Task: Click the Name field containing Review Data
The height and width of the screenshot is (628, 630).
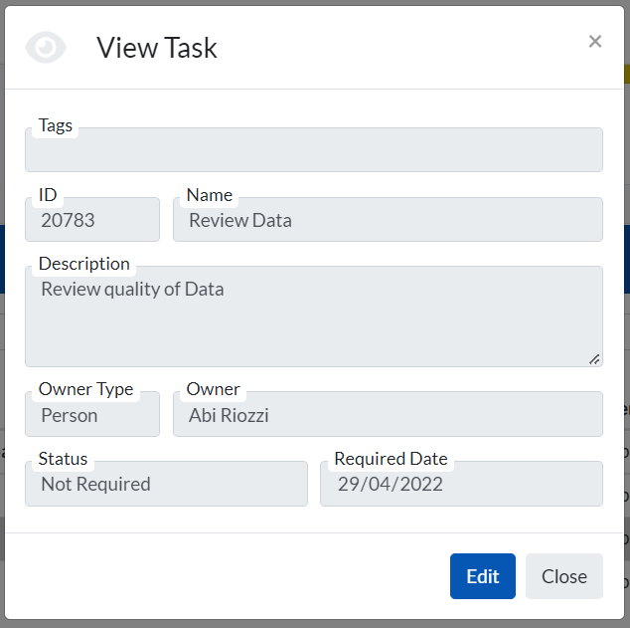Action: (x=388, y=221)
